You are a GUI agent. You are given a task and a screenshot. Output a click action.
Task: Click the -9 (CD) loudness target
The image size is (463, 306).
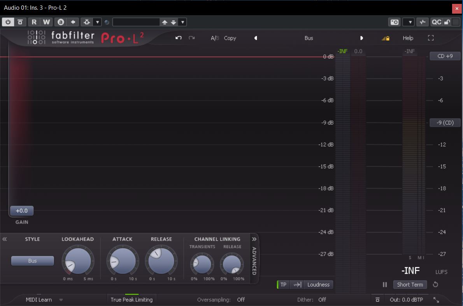pos(445,123)
